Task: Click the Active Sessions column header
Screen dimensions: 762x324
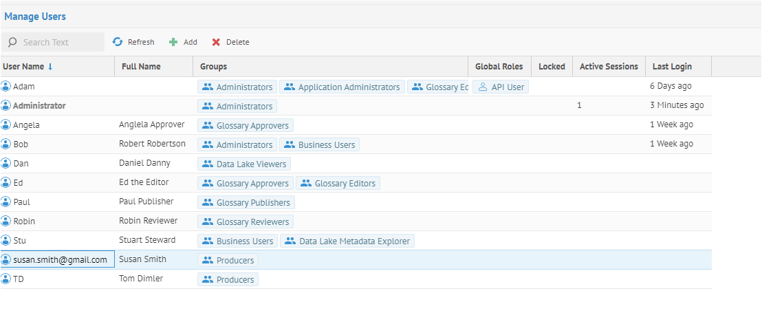Action: coord(609,67)
